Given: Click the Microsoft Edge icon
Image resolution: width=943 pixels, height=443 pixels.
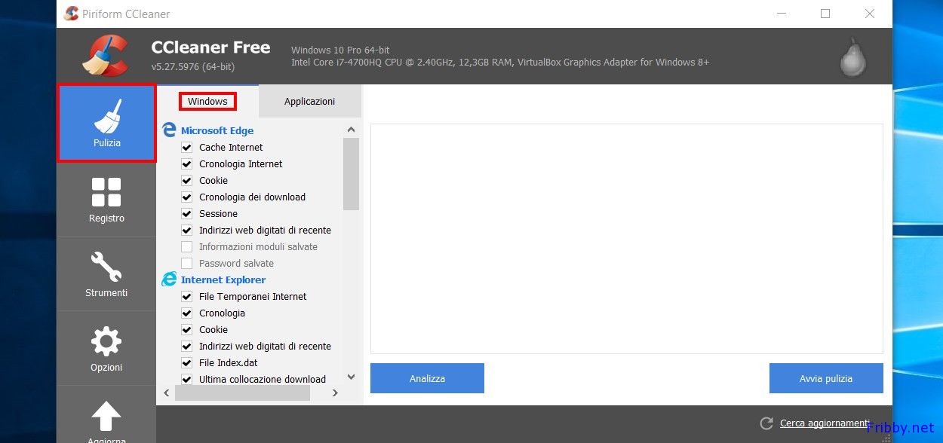Looking at the screenshot, I should click(169, 130).
